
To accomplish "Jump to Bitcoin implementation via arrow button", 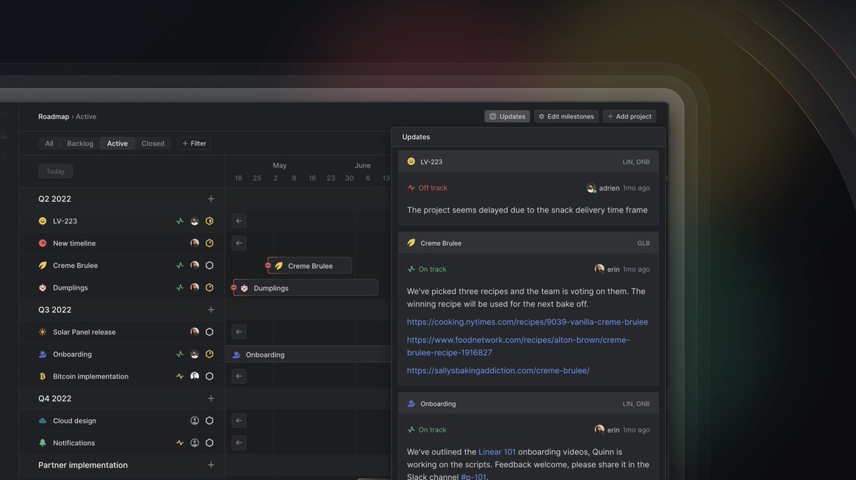I will point(239,376).
